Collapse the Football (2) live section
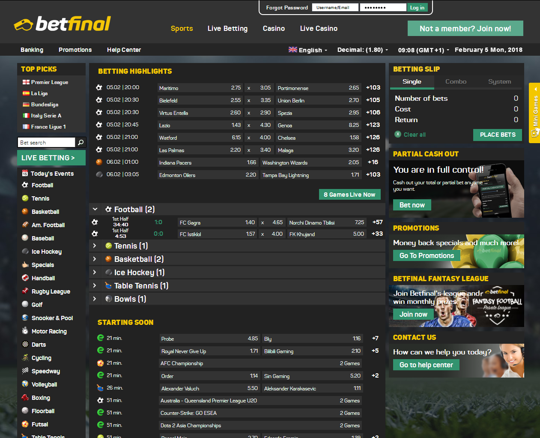Image resolution: width=540 pixels, height=438 pixels. pos(95,209)
